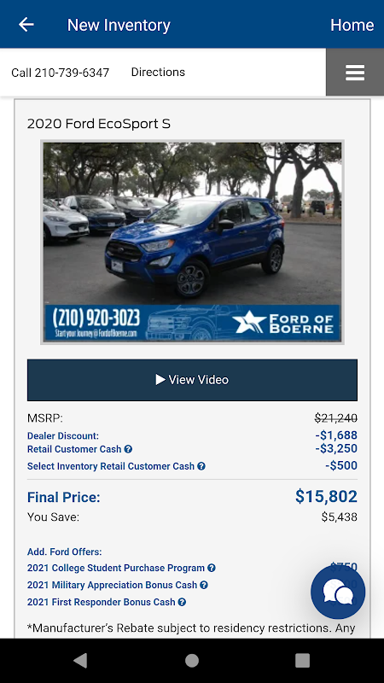
Task: Open 2021 College Student Purchase Program link
Action: (116, 568)
